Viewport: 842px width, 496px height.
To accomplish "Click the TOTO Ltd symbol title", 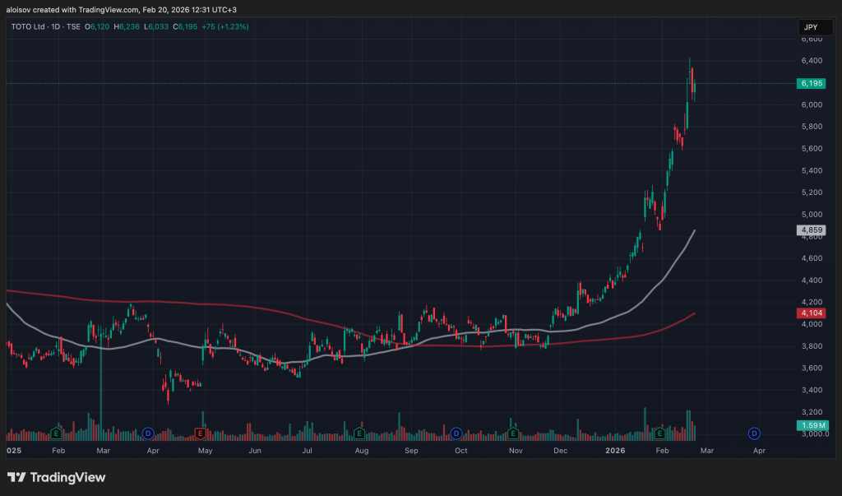I will [x=29, y=26].
